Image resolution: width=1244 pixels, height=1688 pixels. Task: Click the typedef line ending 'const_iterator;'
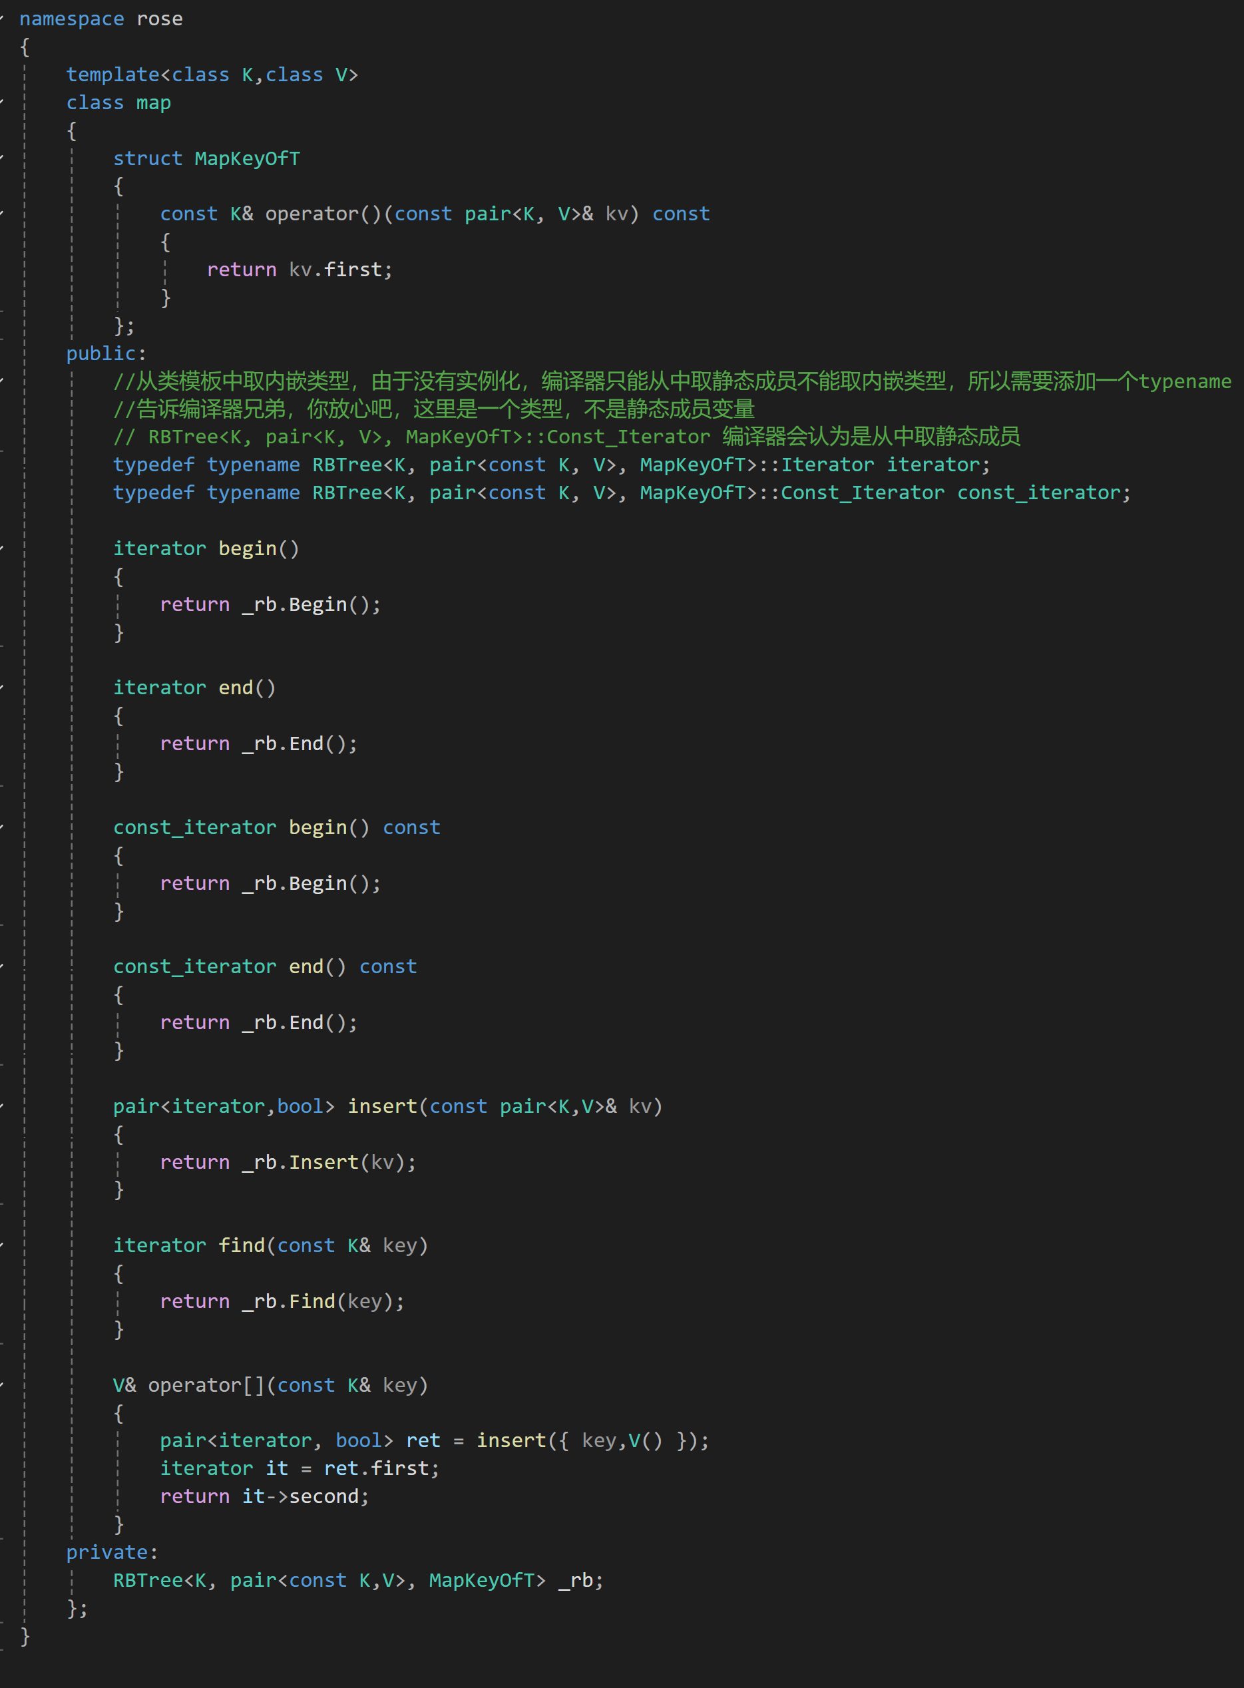(x=622, y=493)
